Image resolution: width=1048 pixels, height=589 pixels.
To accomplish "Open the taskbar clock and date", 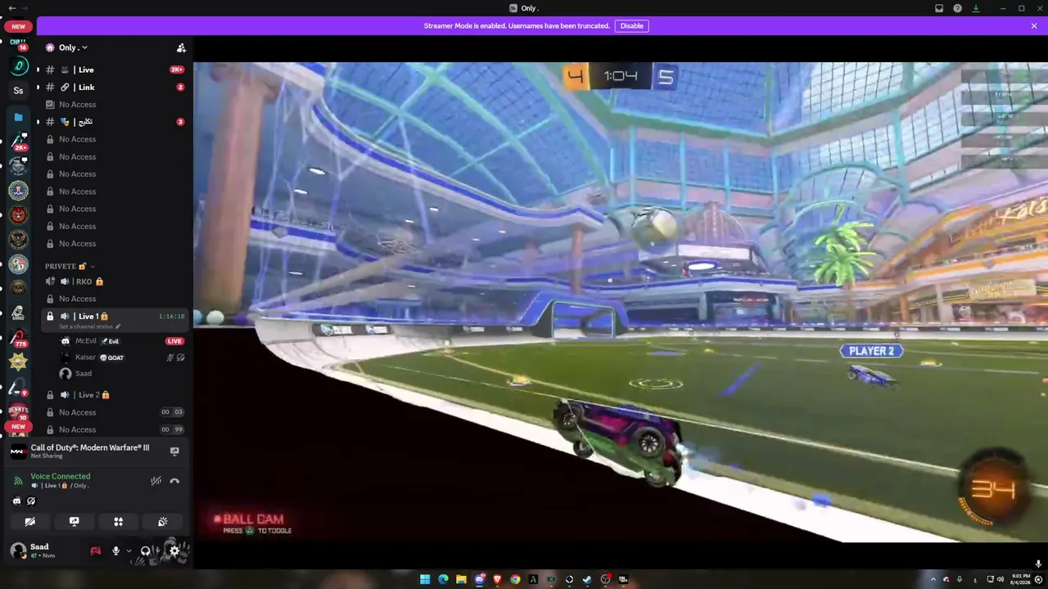I will tap(1021, 579).
